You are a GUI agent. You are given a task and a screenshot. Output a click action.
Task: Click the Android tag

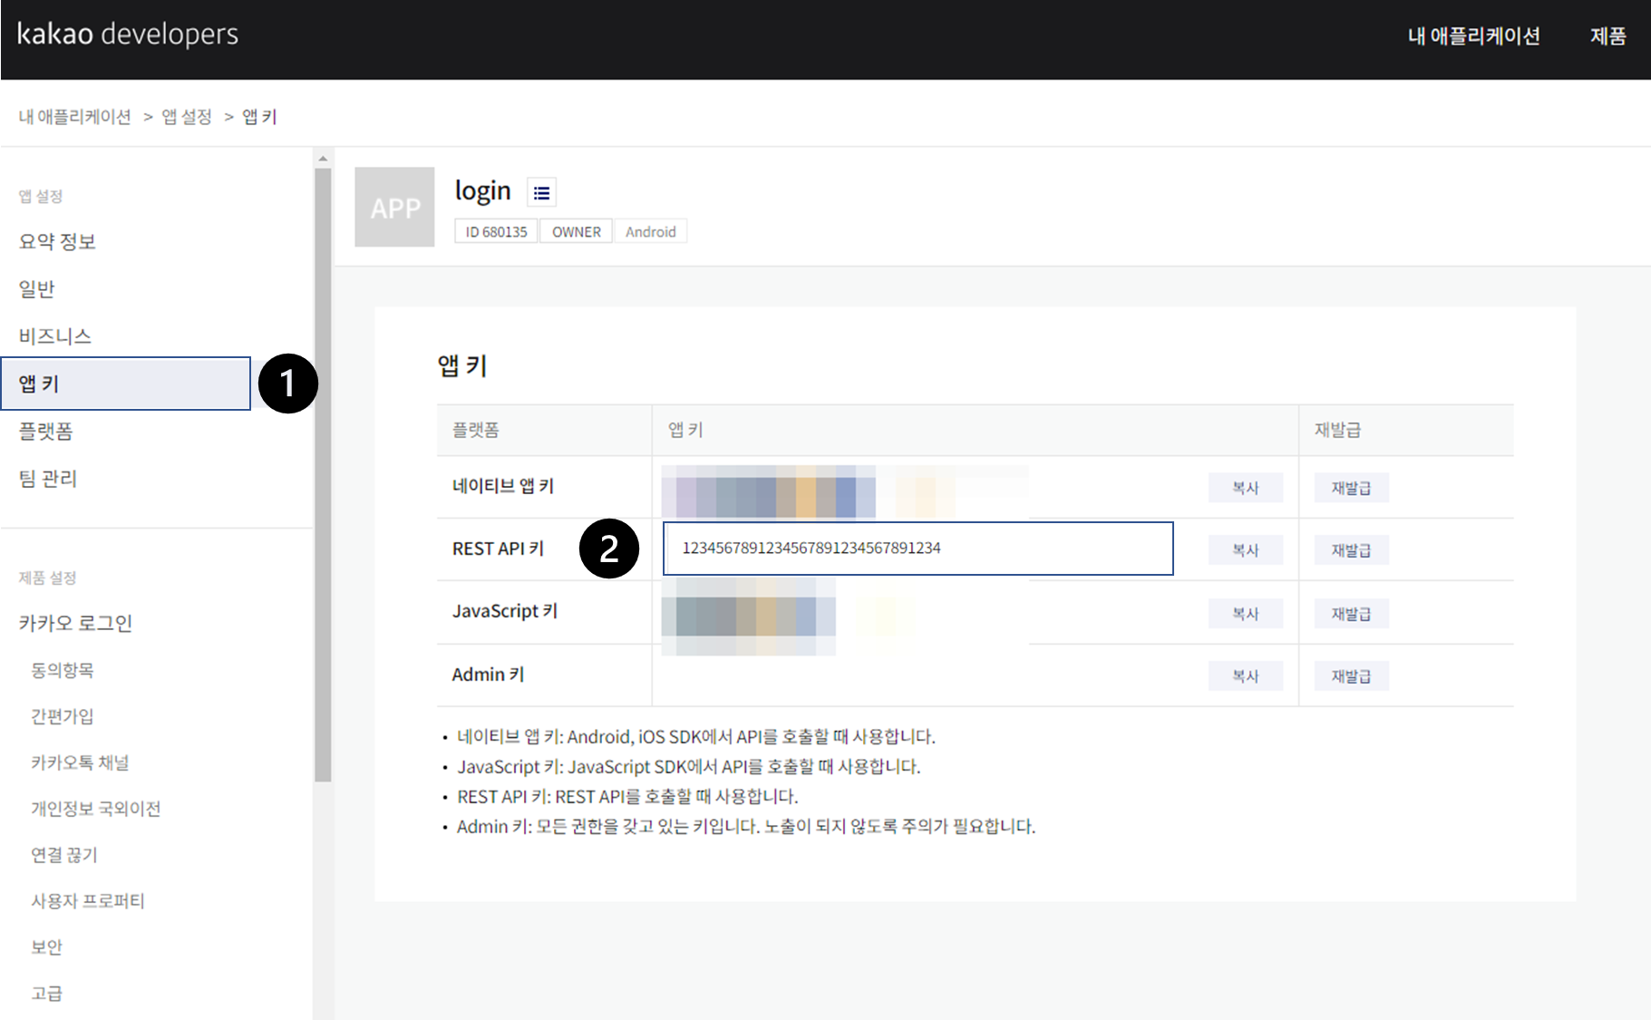coord(651,232)
